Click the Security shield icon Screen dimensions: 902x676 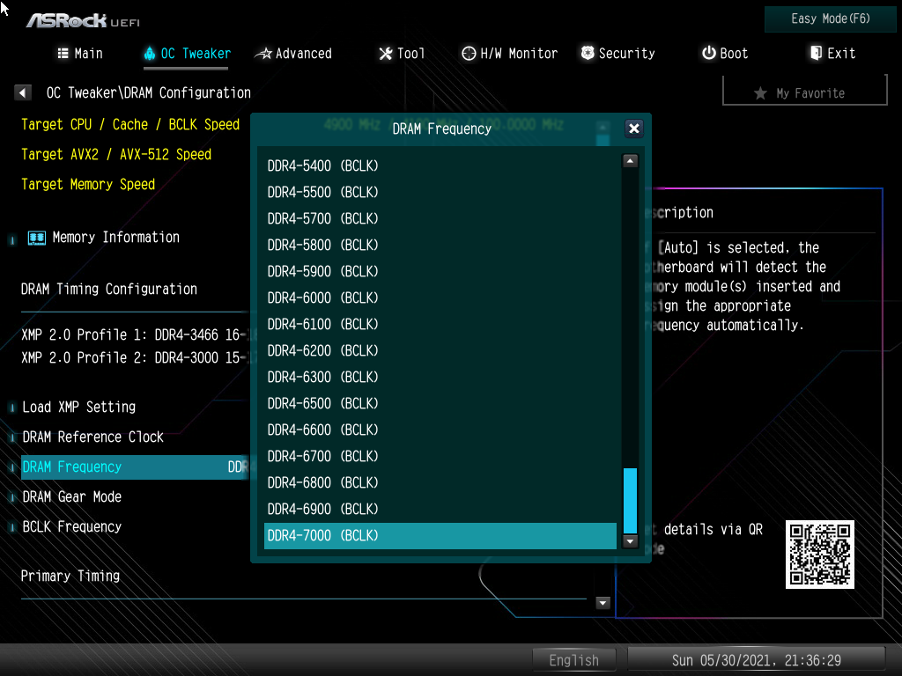click(588, 54)
